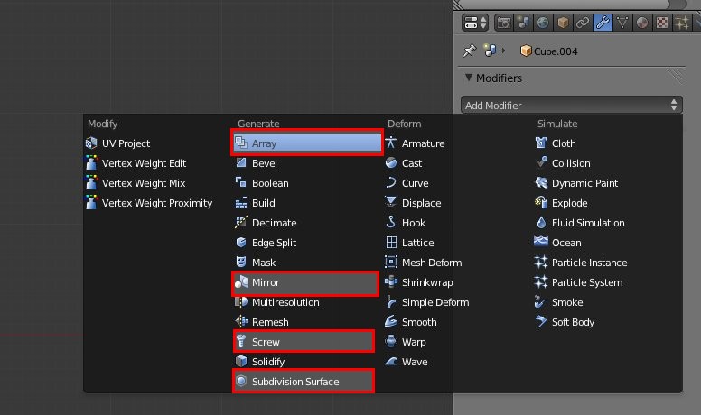Image resolution: width=701 pixels, height=415 pixels.
Task: Pick the Screw modifier entry
Action: coord(304,342)
